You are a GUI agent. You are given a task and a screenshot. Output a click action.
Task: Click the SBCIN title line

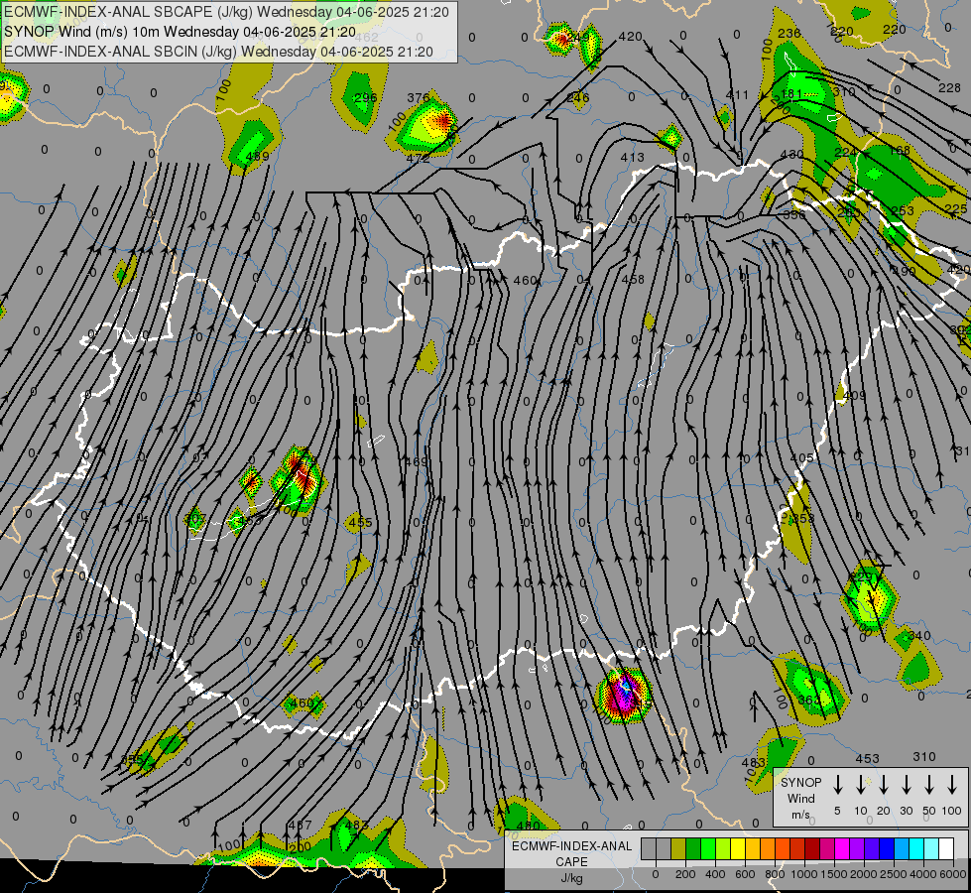point(218,52)
